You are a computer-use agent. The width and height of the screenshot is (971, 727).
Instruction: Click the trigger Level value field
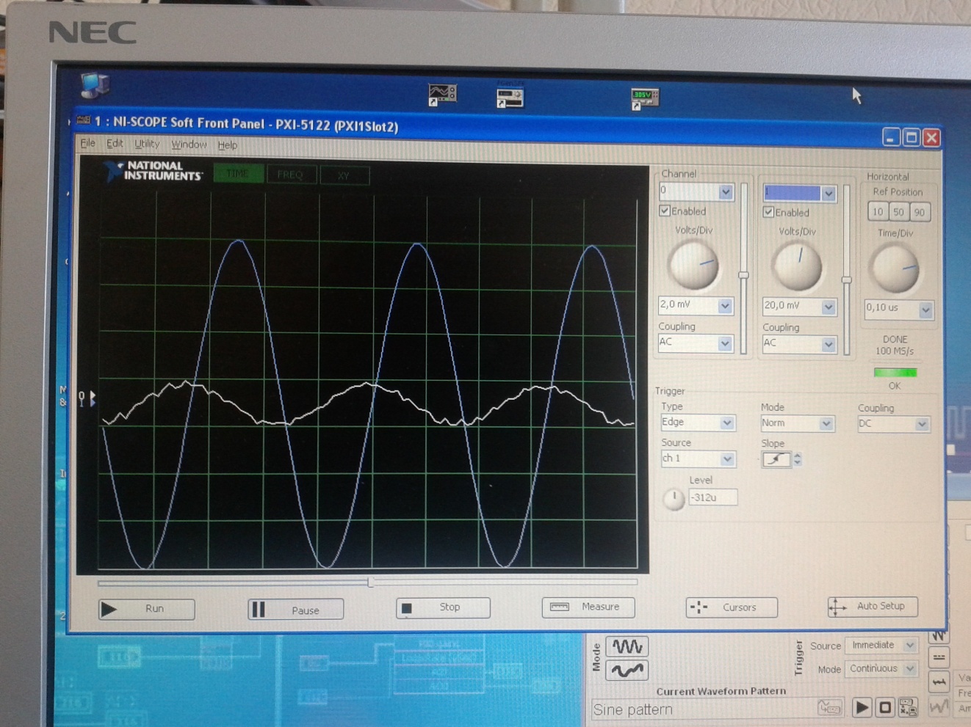tap(712, 497)
